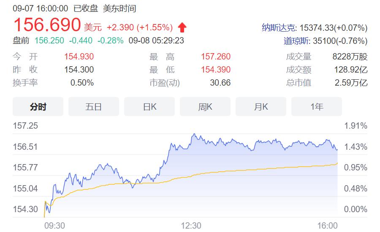Click the 最高 high price 157.260

click(216, 57)
